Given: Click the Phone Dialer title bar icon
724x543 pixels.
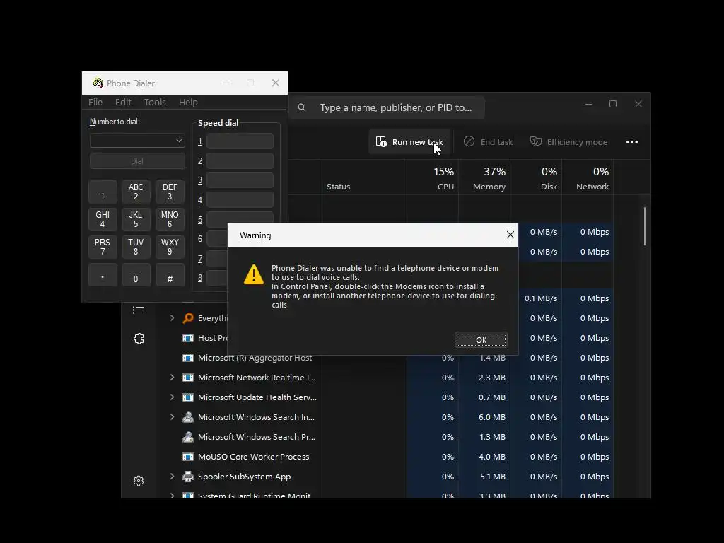Looking at the screenshot, I should pyautogui.click(x=98, y=83).
